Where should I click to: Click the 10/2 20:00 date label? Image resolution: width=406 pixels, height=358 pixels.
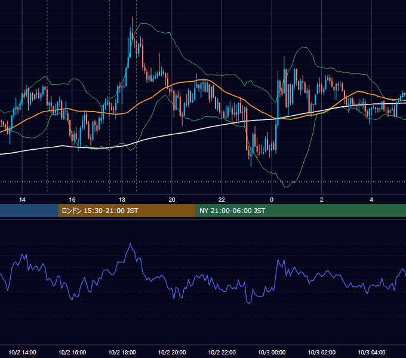click(x=172, y=352)
